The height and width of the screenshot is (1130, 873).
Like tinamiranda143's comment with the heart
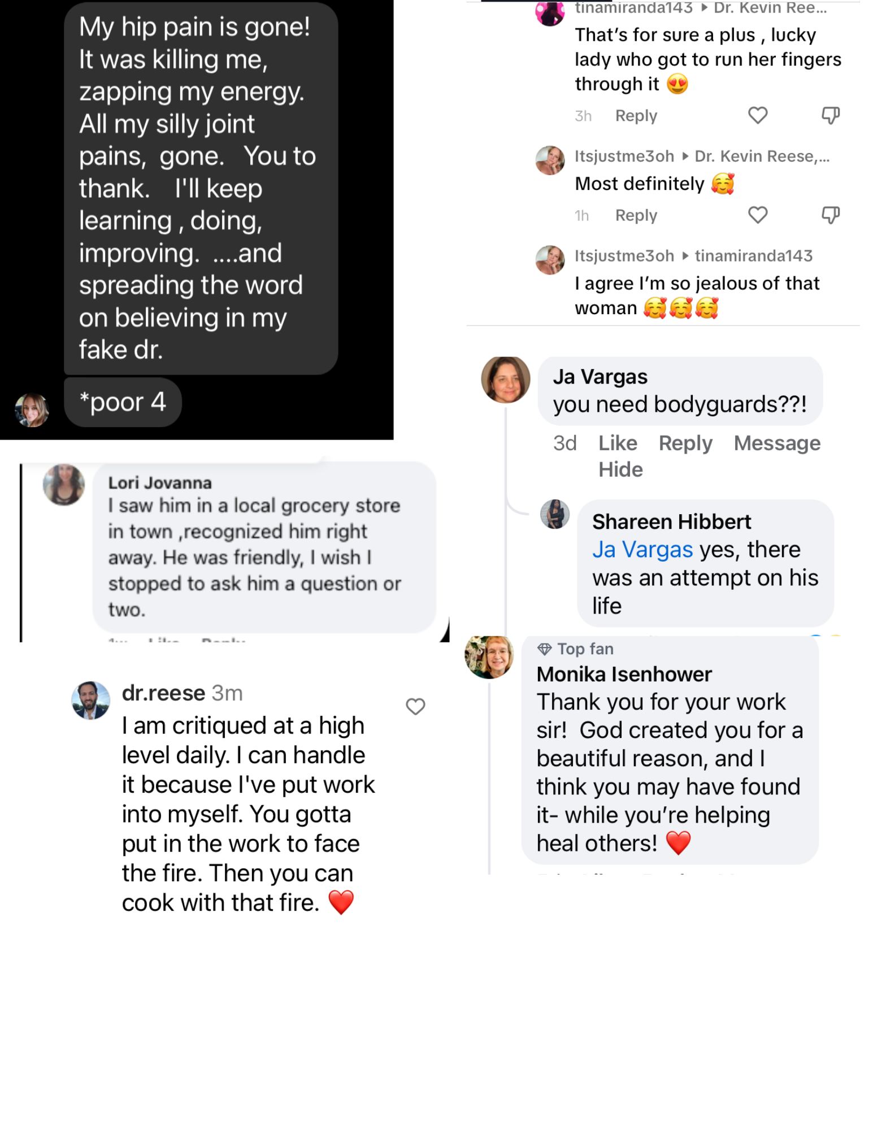click(x=757, y=115)
